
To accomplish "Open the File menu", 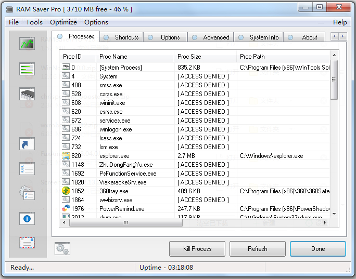I will (x=14, y=22).
